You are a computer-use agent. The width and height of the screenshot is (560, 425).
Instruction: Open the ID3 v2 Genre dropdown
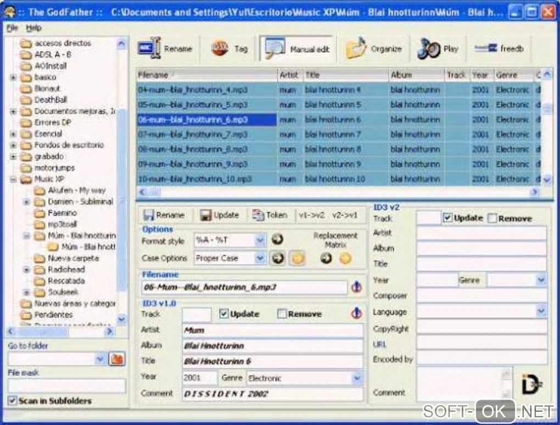click(x=541, y=280)
